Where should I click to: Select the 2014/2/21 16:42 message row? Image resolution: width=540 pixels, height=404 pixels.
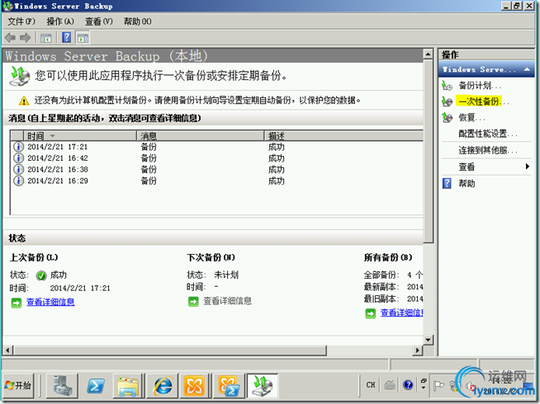(x=218, y=158)
